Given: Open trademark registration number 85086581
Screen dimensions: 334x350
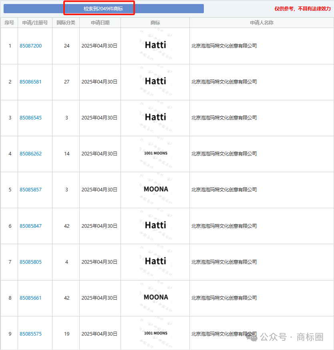Looking at the screenshot, I should coord(31,82).
